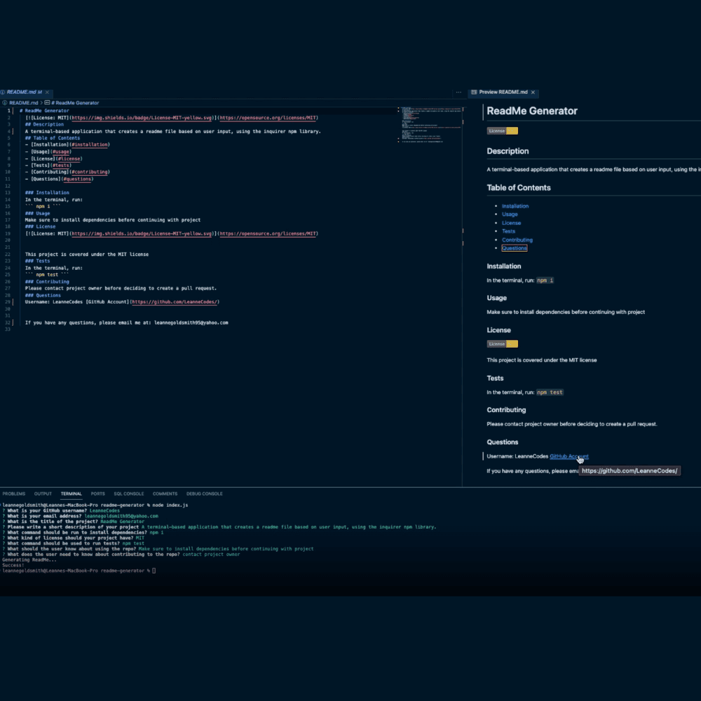
Task: Open the GitHub Account link in preview
Action: tap(569, 456)
